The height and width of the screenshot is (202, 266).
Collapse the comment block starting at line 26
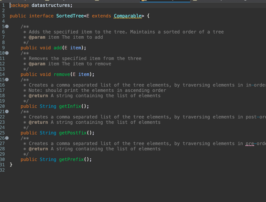pyautogui.click(x=7, y=138)
